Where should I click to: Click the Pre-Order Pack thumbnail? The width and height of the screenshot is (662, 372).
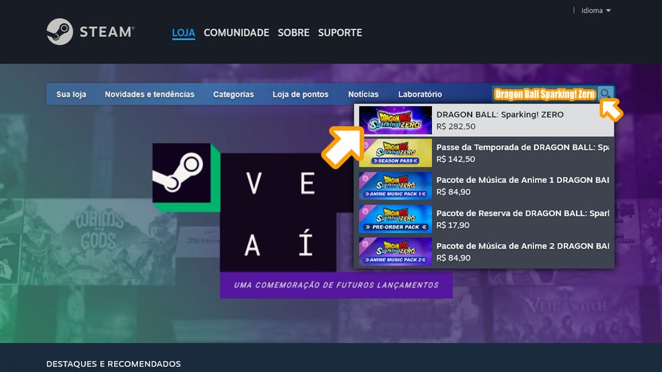click(395, 219)
